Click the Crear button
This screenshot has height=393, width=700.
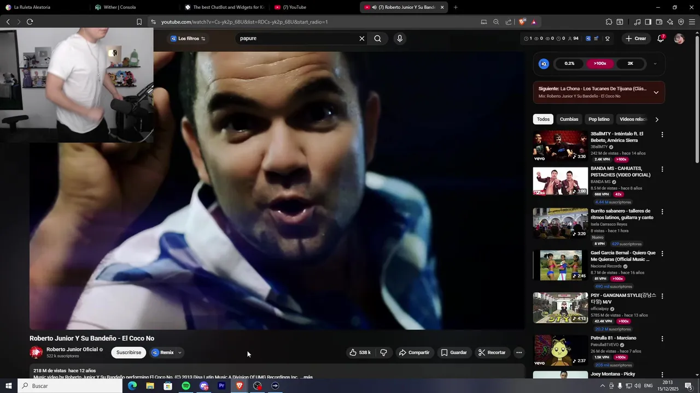coord(636,38)
